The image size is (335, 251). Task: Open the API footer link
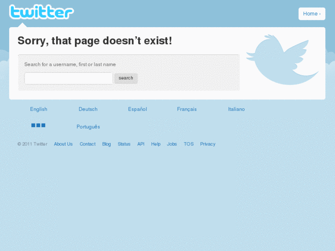(141, 144)
